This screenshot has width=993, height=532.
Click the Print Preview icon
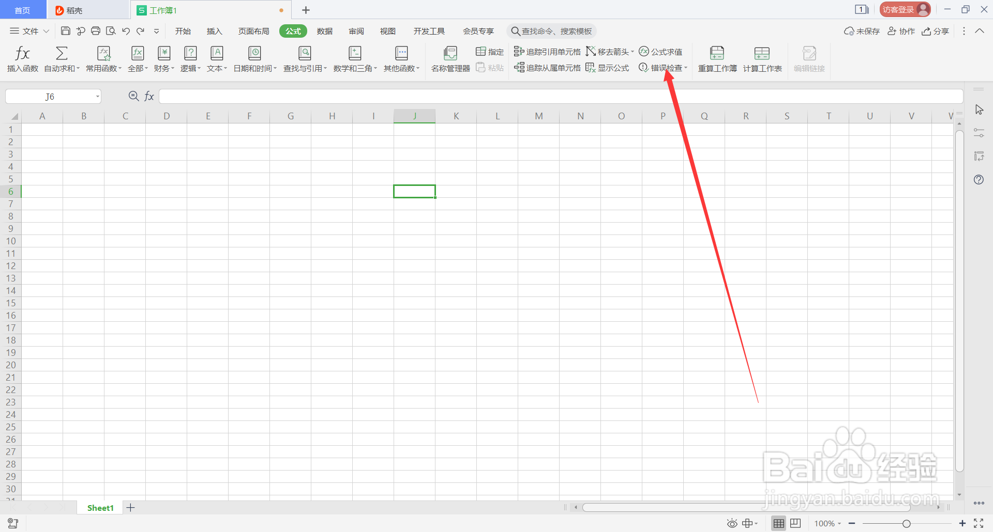tap(111, 31)
